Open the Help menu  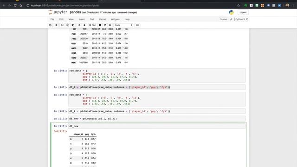click(x=127, y=19)
